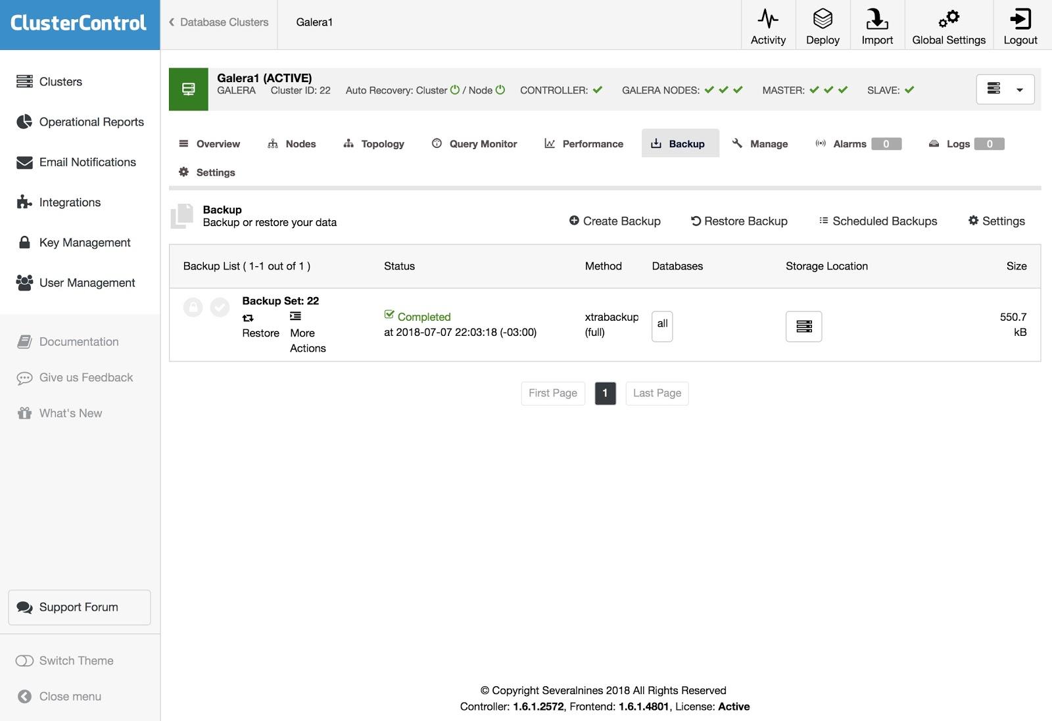Click the Backup documents icon beside the heading

point(182,216)
